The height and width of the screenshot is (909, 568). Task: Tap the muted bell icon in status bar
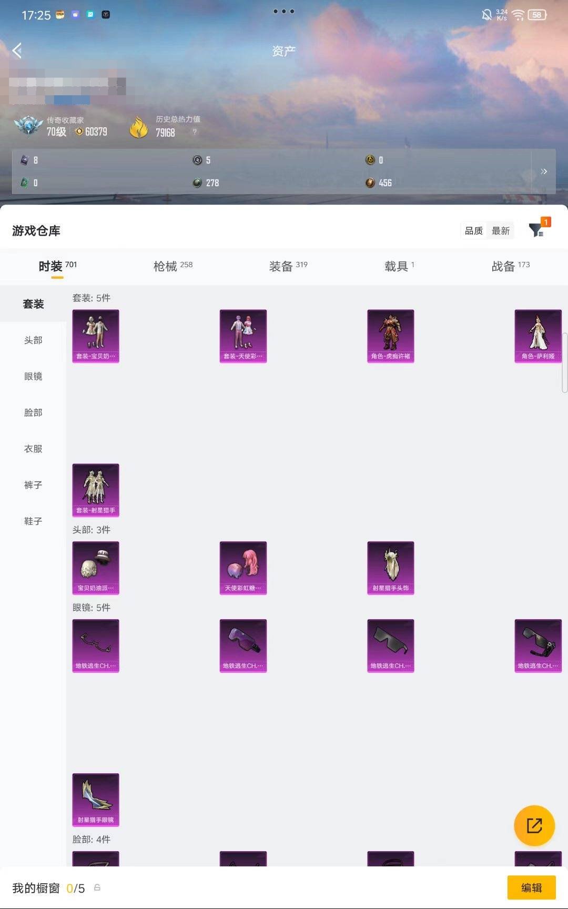(487, 15)
